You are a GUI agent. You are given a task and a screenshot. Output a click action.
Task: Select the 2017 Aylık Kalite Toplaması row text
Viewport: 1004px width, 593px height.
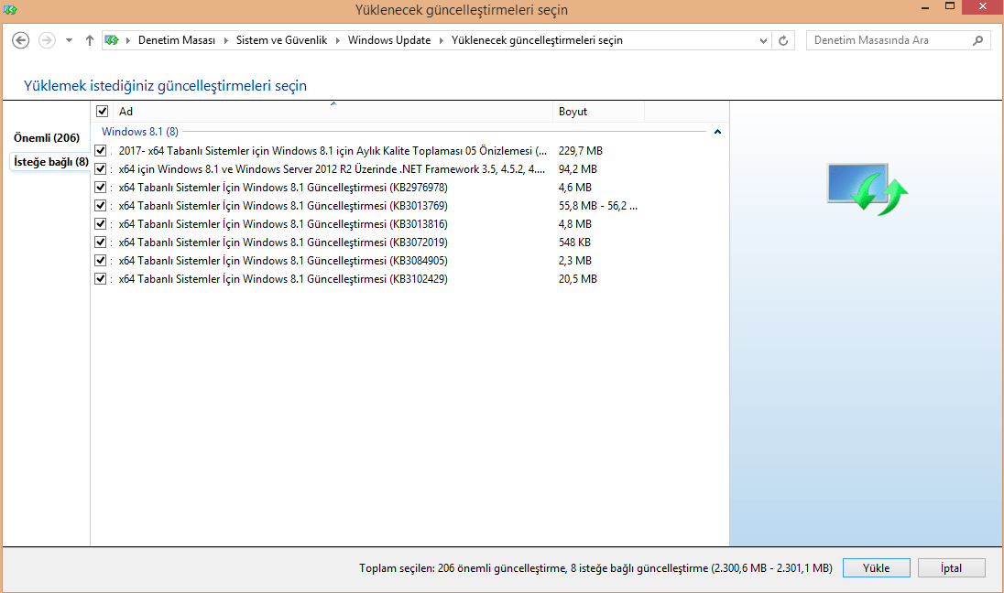[x=333, y=151]
